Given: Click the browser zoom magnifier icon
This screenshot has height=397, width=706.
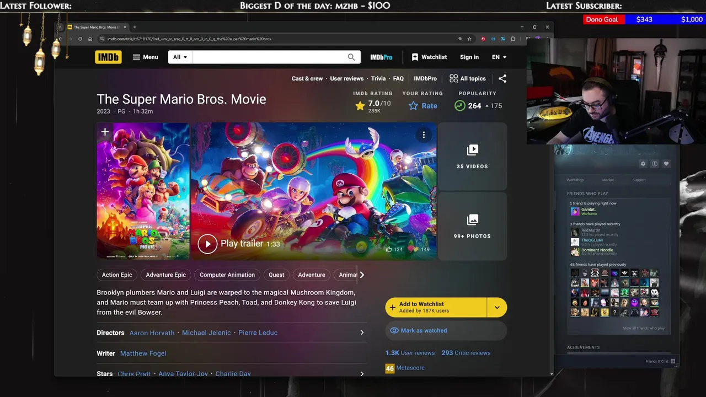Looking at the screenshot, I should pos(461,39).
